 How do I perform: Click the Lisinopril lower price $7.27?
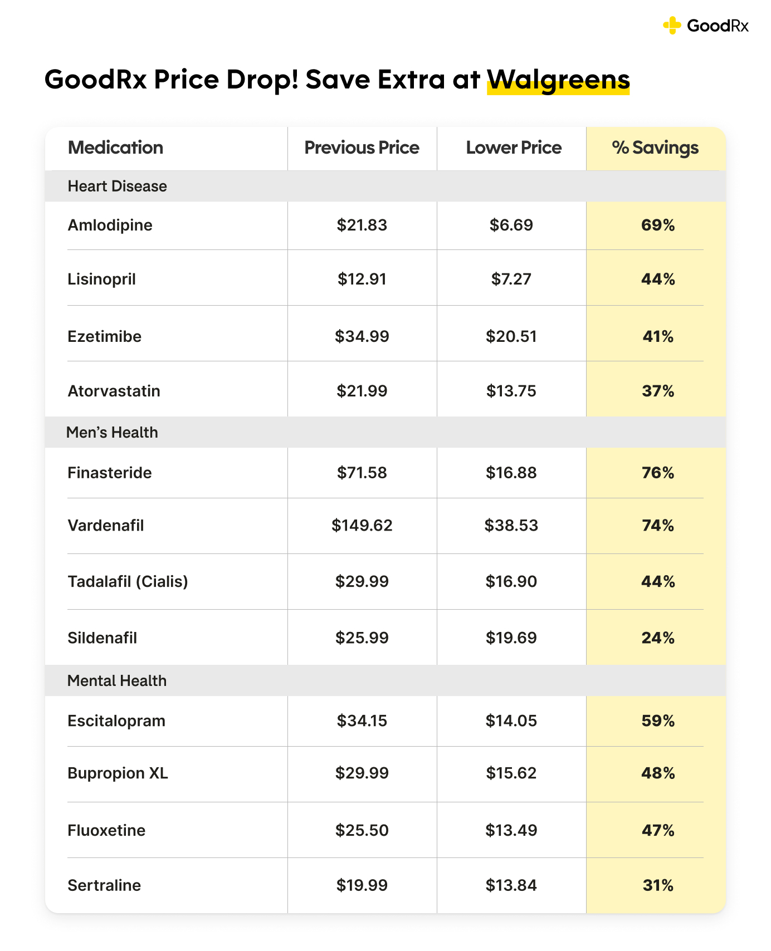pyautogui.click(x=511, y=279)
